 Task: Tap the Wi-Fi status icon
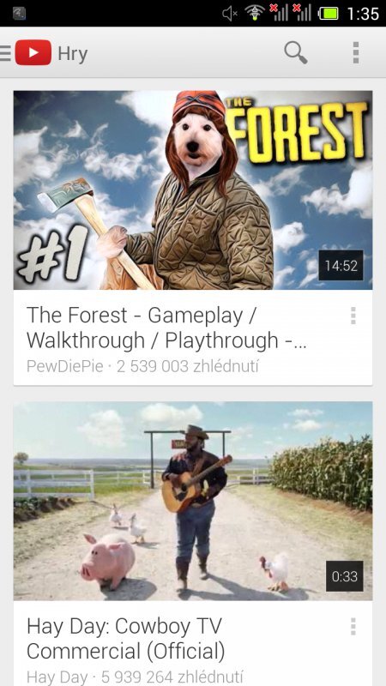click(253, 13)
